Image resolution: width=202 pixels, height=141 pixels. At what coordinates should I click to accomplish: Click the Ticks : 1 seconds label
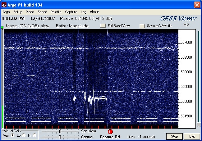point(141,137)
